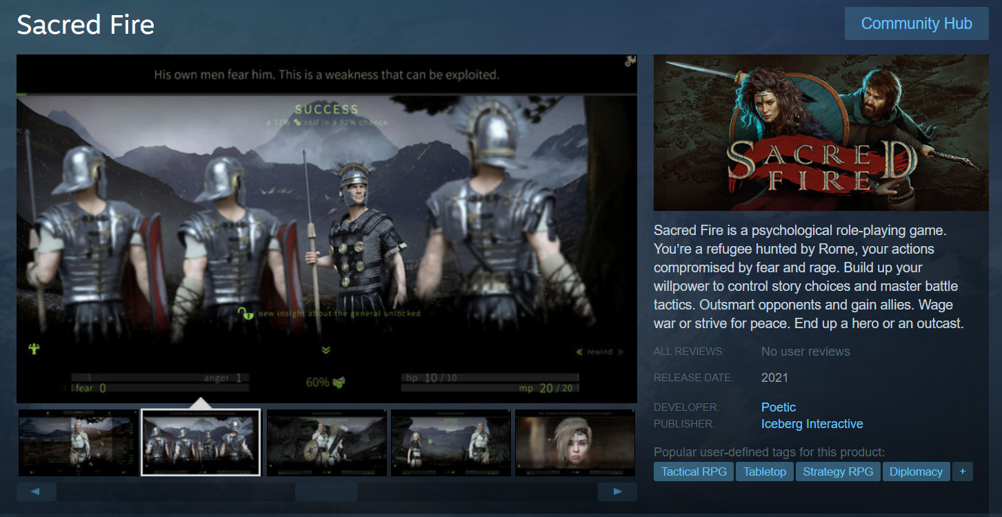This screenshot has width=1002, height=517.
Task: Click the icon at screenshot top-right corner
Action: coord(630,61)
